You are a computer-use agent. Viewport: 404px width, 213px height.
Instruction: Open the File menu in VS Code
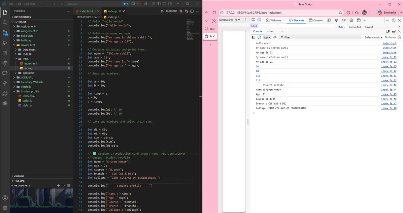[x=11, y=4]
